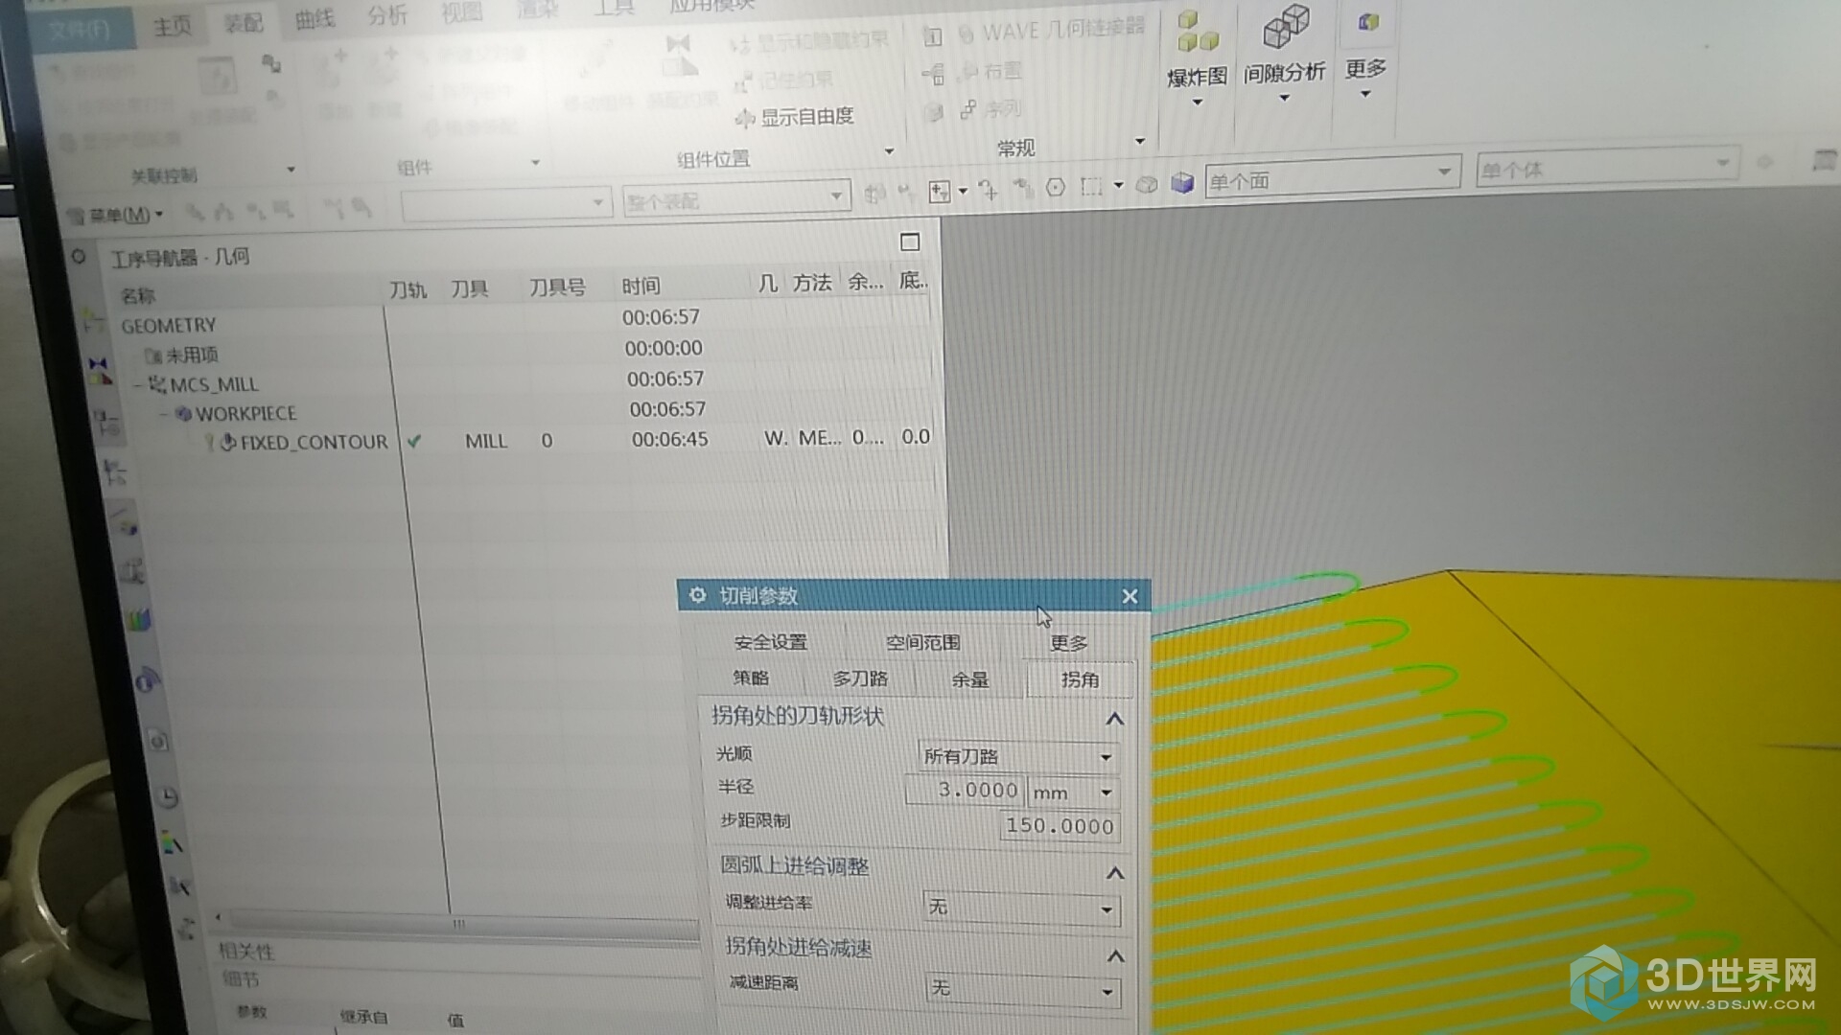Screen dimensions: 1841x1035
Task: Switch to the 多刀路 tab
Action: coord(860,678)
